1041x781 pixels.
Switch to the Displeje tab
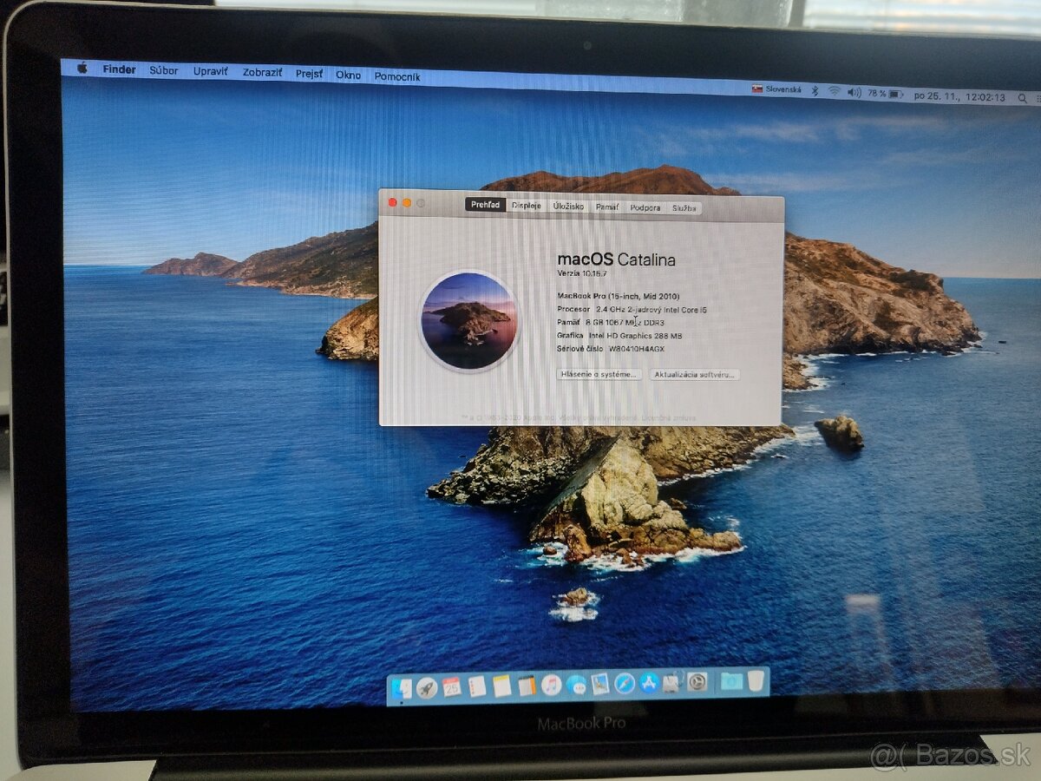pos(526,207)
